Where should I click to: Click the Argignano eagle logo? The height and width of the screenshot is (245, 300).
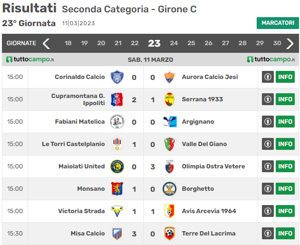tap(170, 122)
